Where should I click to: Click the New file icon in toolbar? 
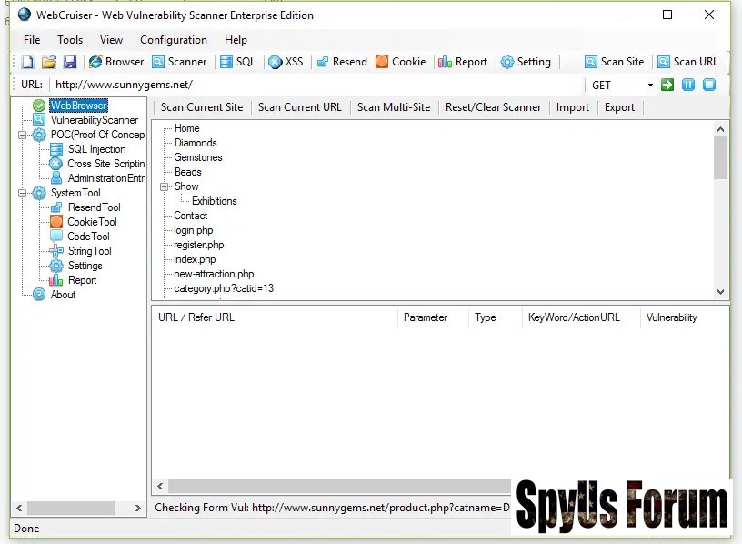tap(27, 62)
